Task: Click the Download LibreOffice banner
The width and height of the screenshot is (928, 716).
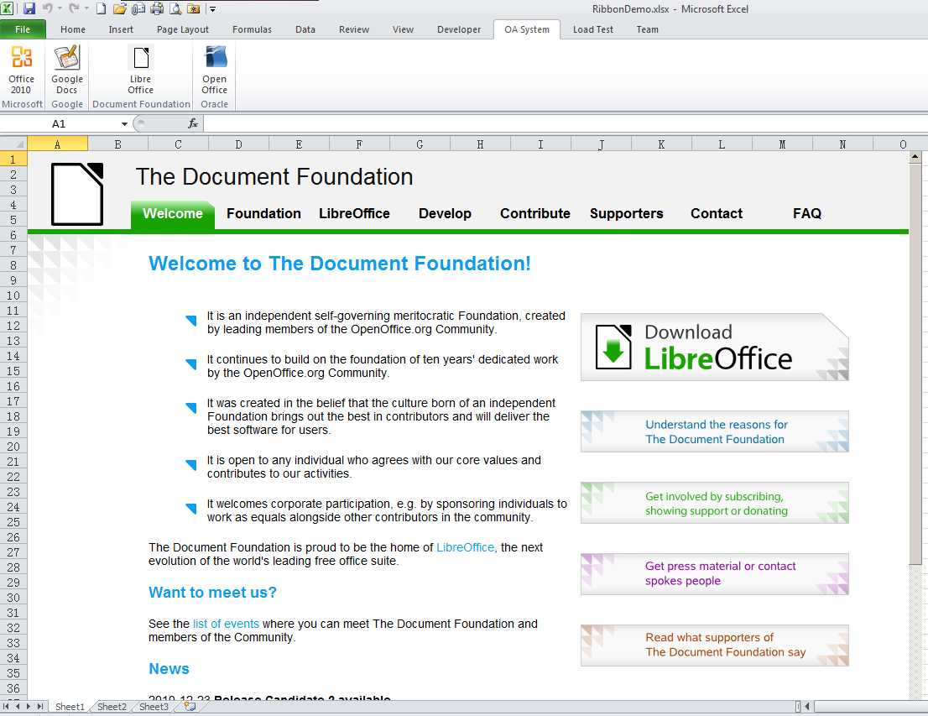Action: [714, 347]
